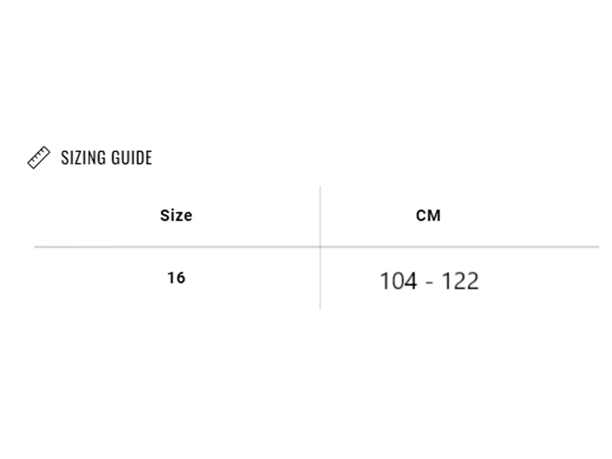
Task: Click the size 16 table cell
Action: click(x=176, y=278)
